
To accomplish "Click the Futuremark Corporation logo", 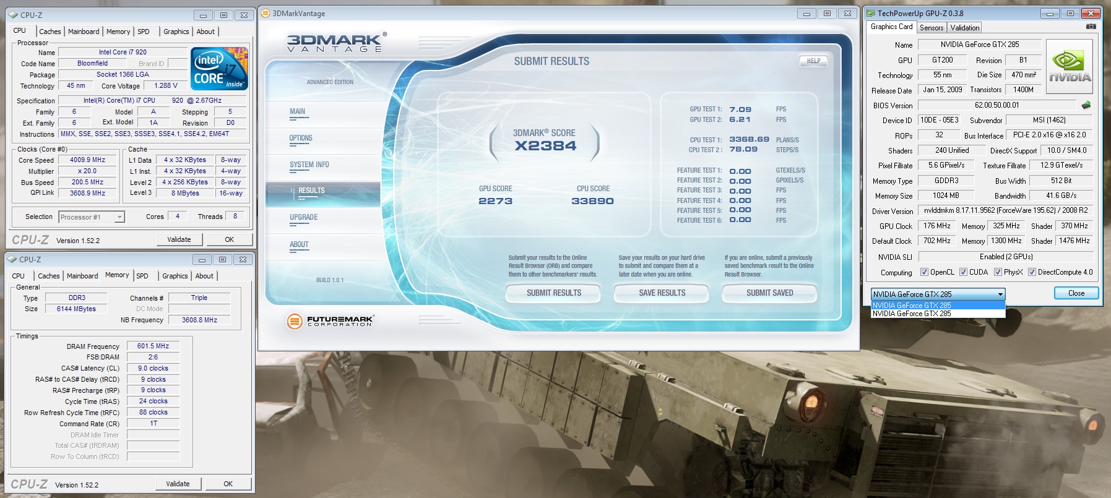I will 331,321.
